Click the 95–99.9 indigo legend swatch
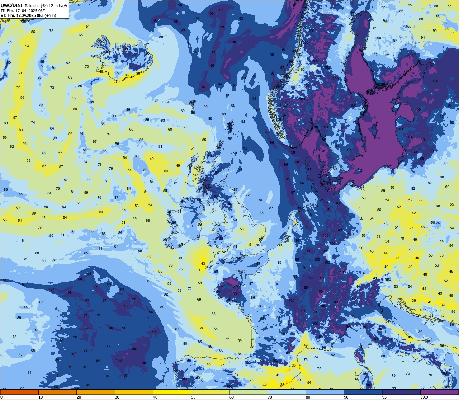The height and width of the screenshot is (400, 459). (x=402, y=392)
